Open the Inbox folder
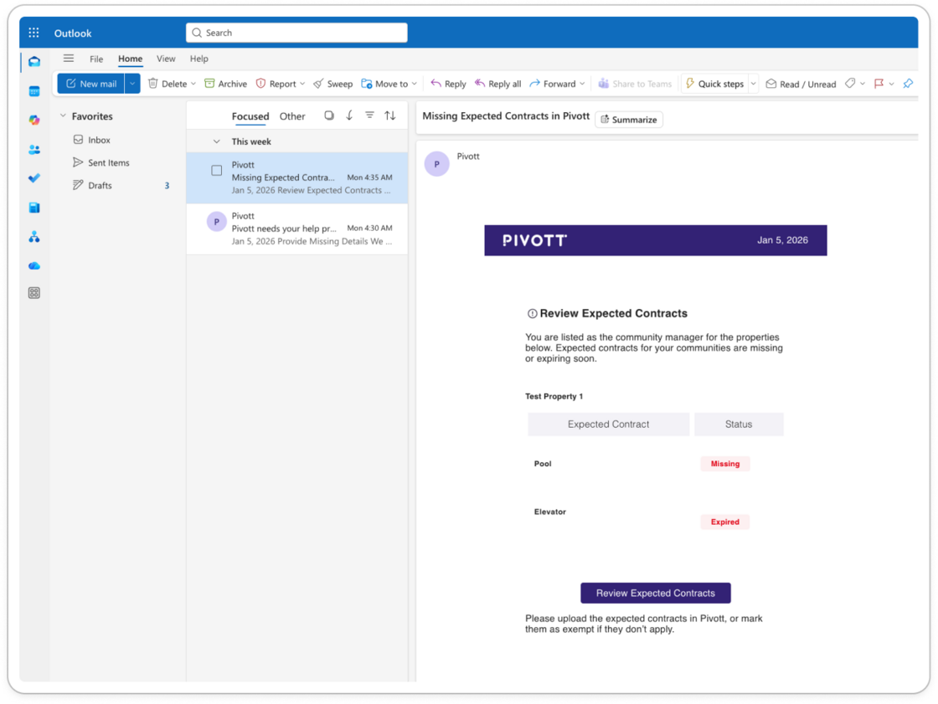 [x=99, y=140]
